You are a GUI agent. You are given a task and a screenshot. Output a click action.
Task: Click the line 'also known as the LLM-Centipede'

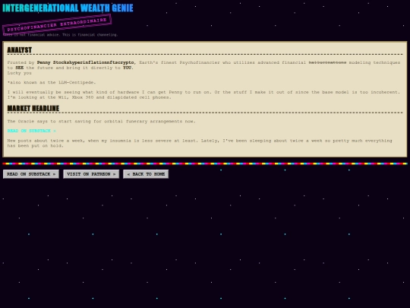tap(52, 82)
